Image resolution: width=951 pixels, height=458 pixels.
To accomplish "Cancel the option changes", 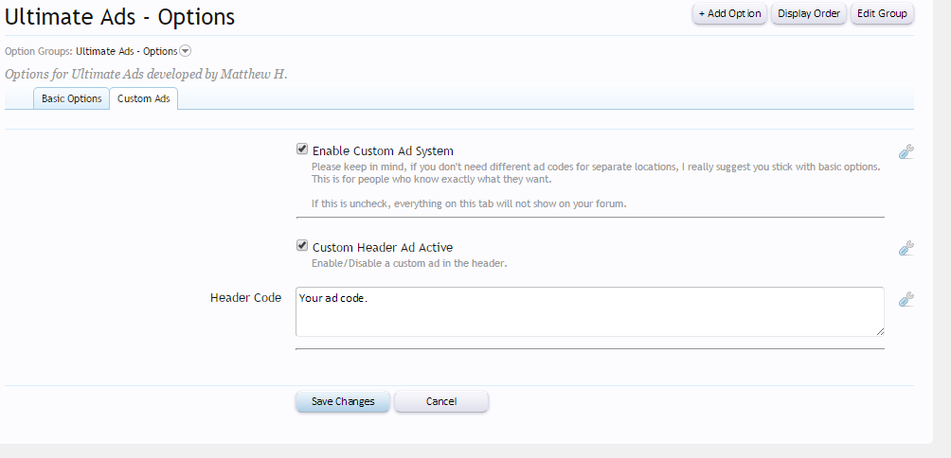I will (x=441, y=401).
